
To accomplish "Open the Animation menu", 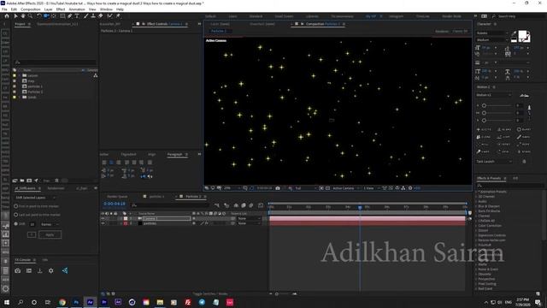I will tap(77, 9).
